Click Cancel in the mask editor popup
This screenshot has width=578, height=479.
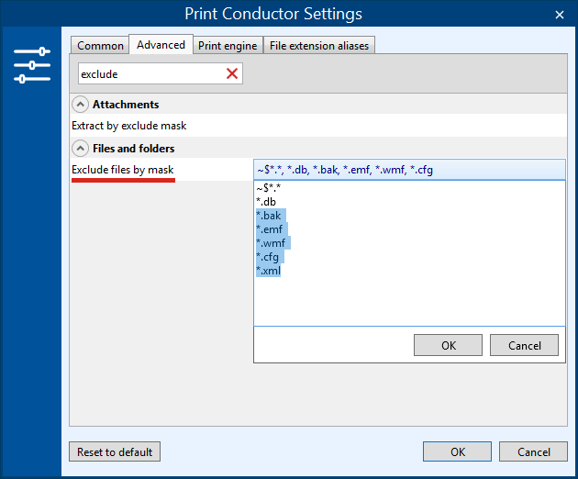(x=524, y=345)
